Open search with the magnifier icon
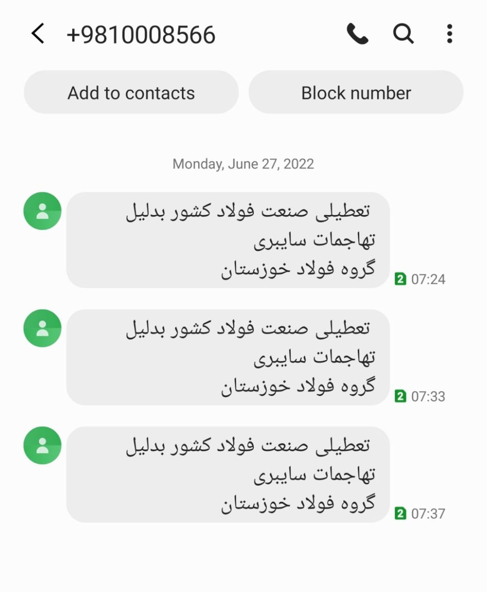This screenshot has height=592, width=487. tap(403, 34)
